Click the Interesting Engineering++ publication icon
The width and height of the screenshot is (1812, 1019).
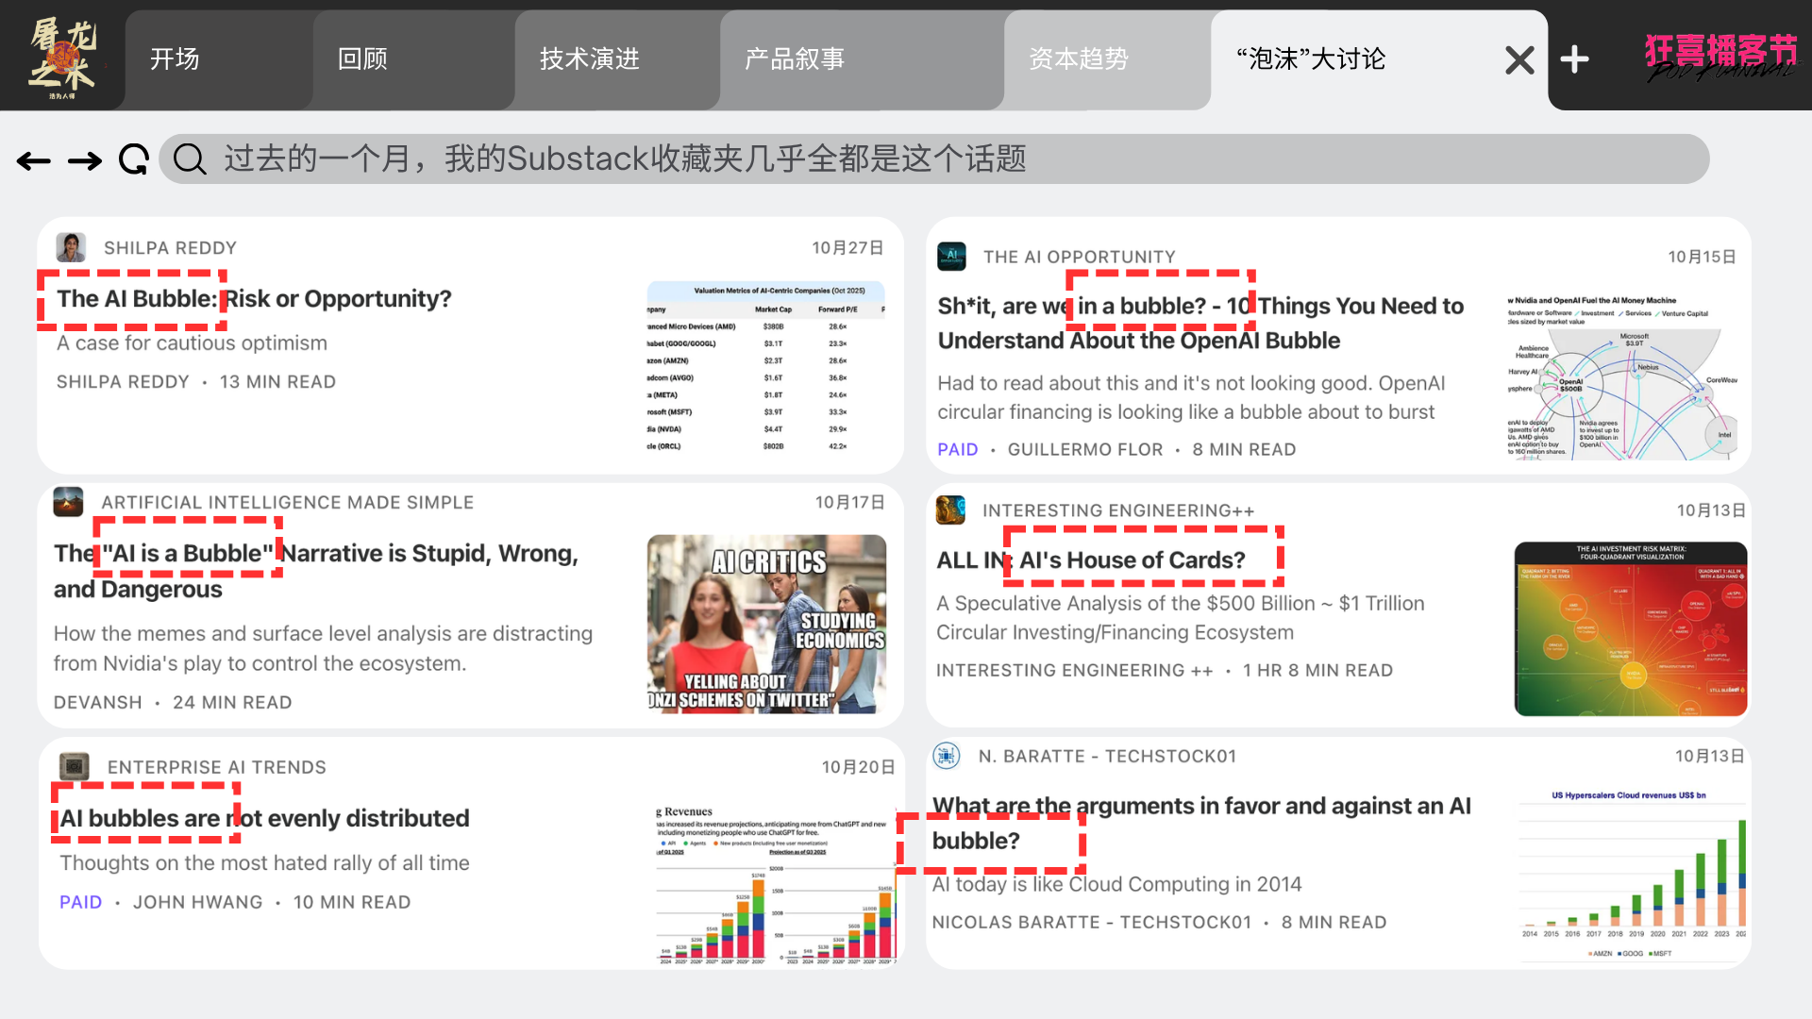tap(950, 509)
